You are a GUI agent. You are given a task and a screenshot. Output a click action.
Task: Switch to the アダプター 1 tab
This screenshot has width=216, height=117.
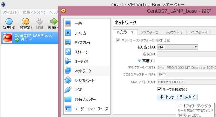(x=125, y=32)
